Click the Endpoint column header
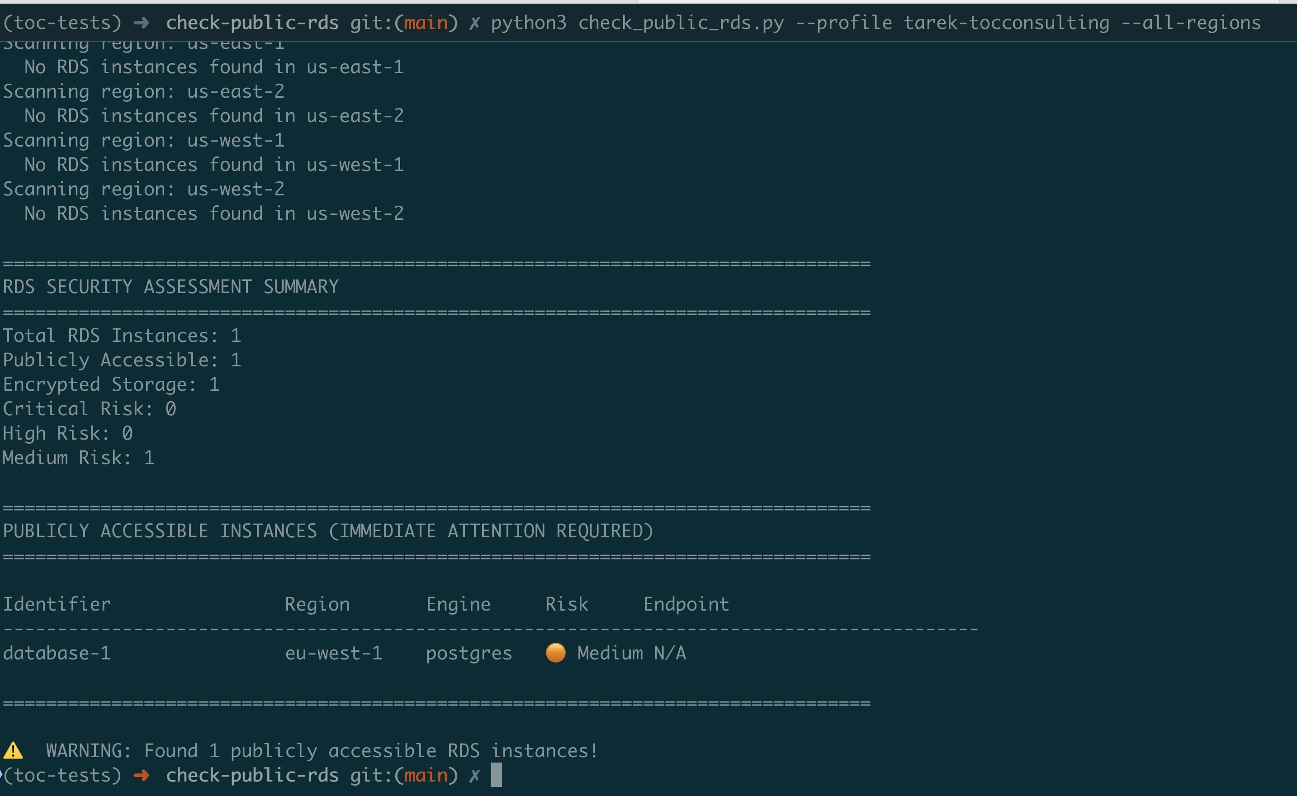This screenshot has height=796, width=1297. (x=685, y=604)
